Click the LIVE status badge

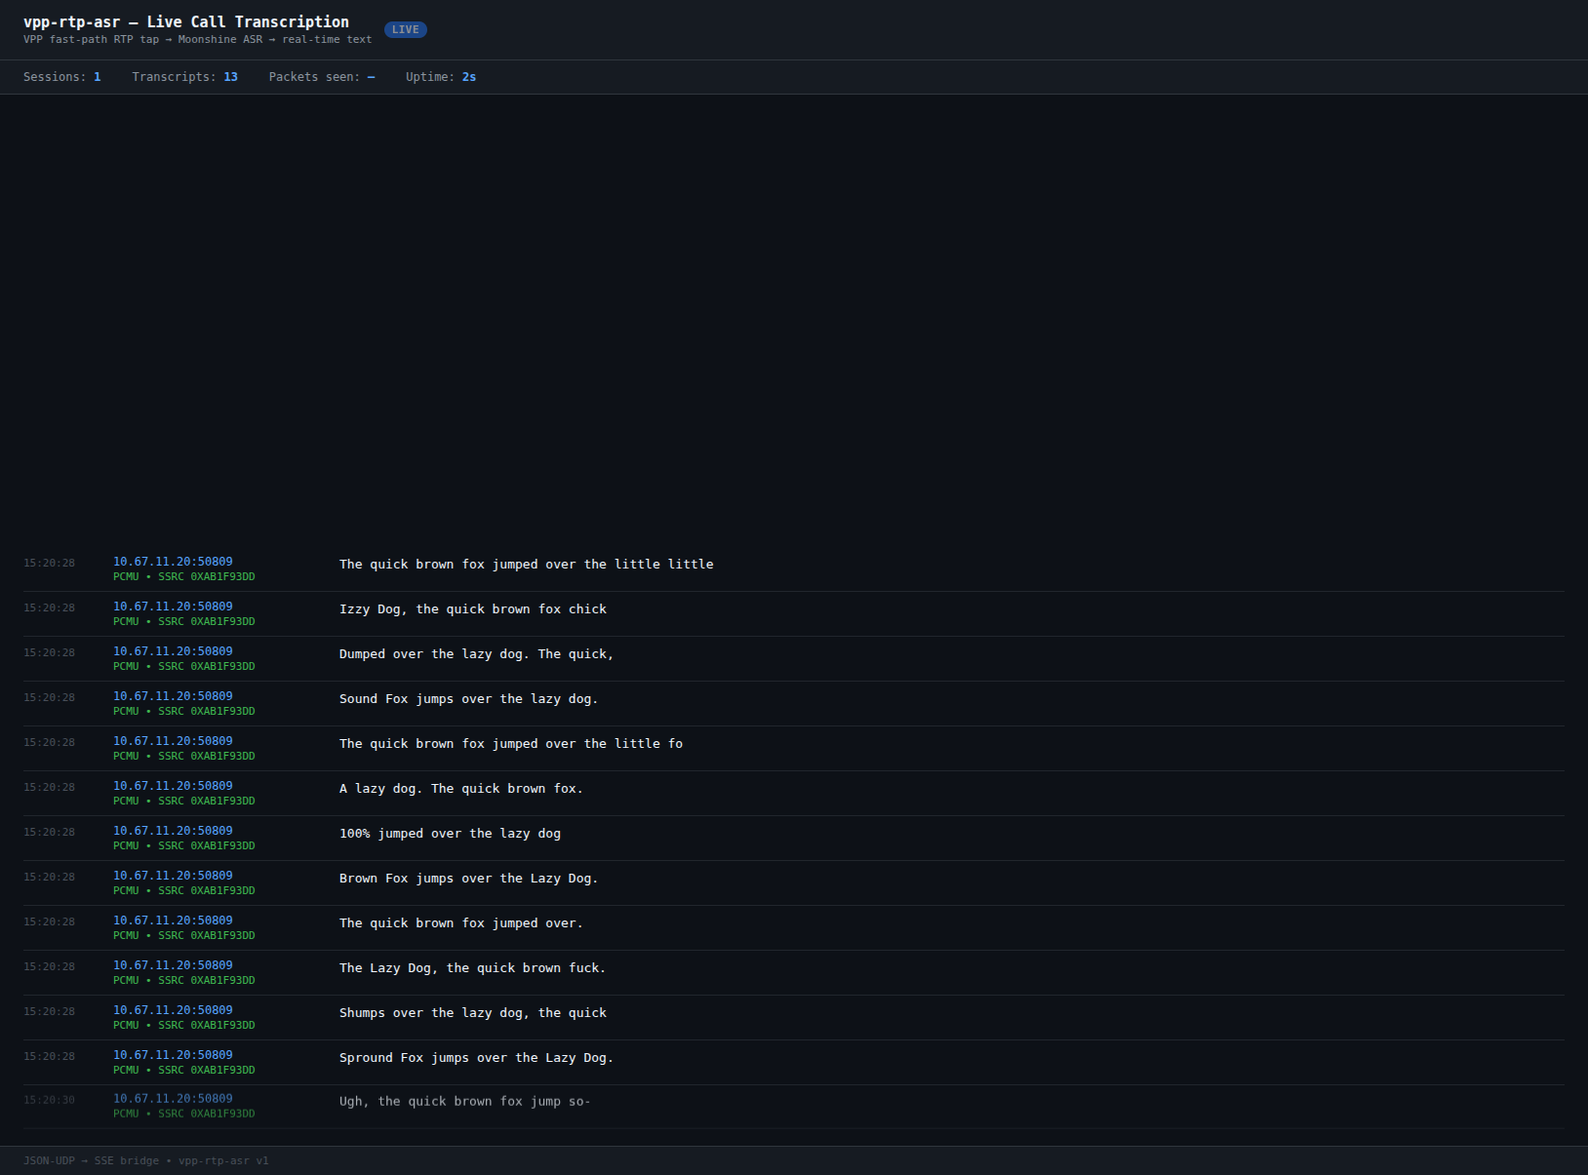tap(406, 29)
